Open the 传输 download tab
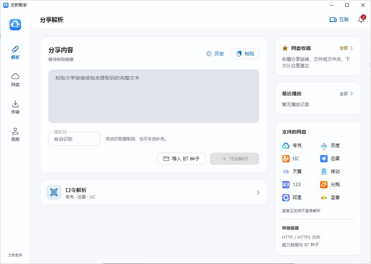Viewport: 371px width, 264px height. (15, 107)
